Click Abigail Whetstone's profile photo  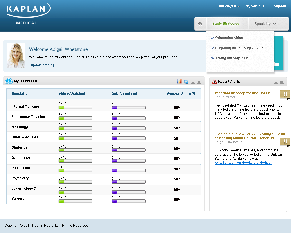click(16, 56)
